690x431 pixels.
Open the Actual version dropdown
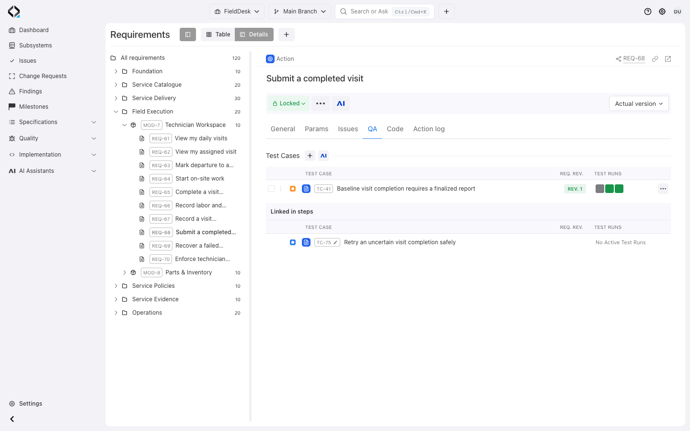pyautogui.click(x=639, y=103)
